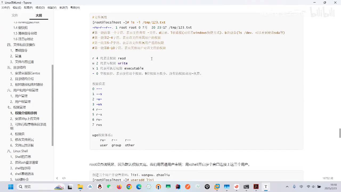Switch sidebar to the 文件 tab
This screenshot has width=341, height=192.
15,15
